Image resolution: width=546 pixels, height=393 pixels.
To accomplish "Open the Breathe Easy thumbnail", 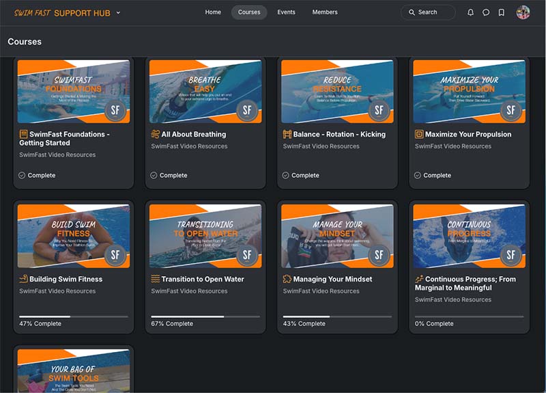I will (205, 92).
